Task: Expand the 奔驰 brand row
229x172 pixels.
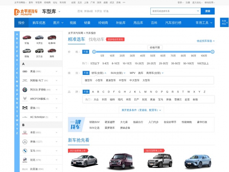Action: (x=41, y=141)
